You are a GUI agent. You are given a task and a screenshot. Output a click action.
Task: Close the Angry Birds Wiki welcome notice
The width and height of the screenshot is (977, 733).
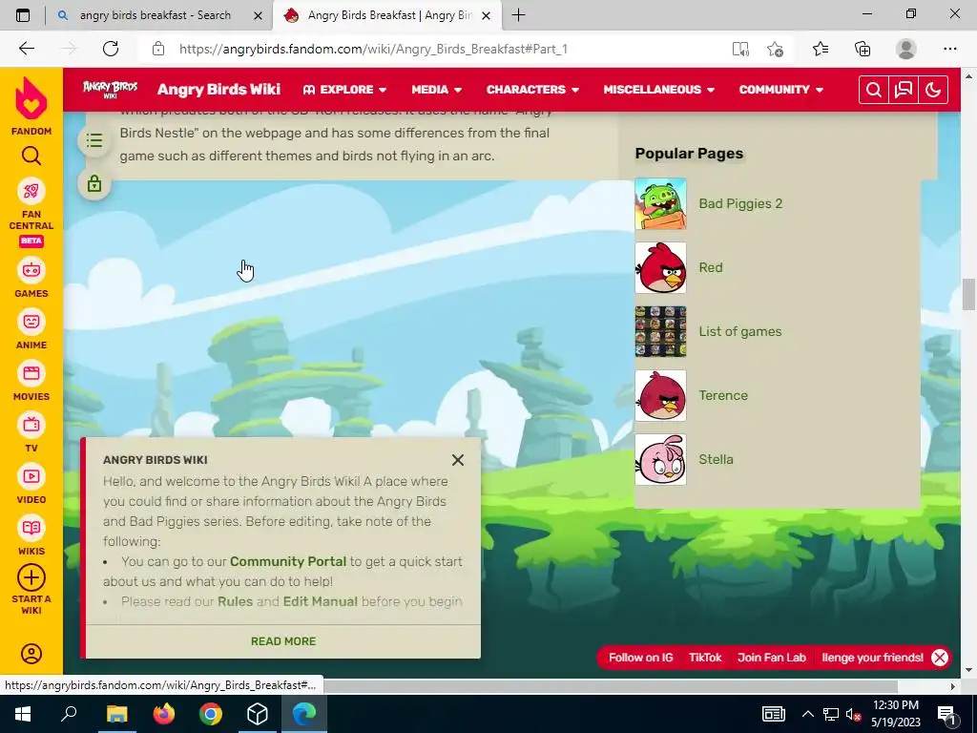coord(458,460)
